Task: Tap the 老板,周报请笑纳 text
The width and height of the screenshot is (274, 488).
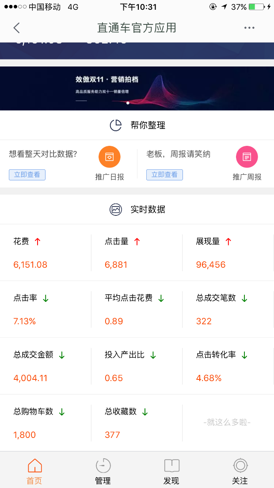Action: (179, 154)
